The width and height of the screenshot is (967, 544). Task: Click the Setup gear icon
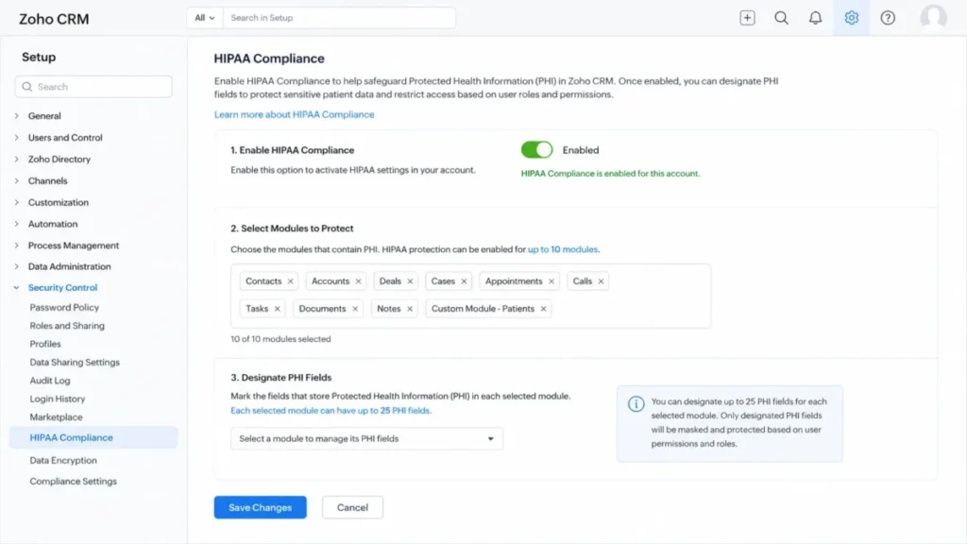pyautogui.click(x=851, y=18)
